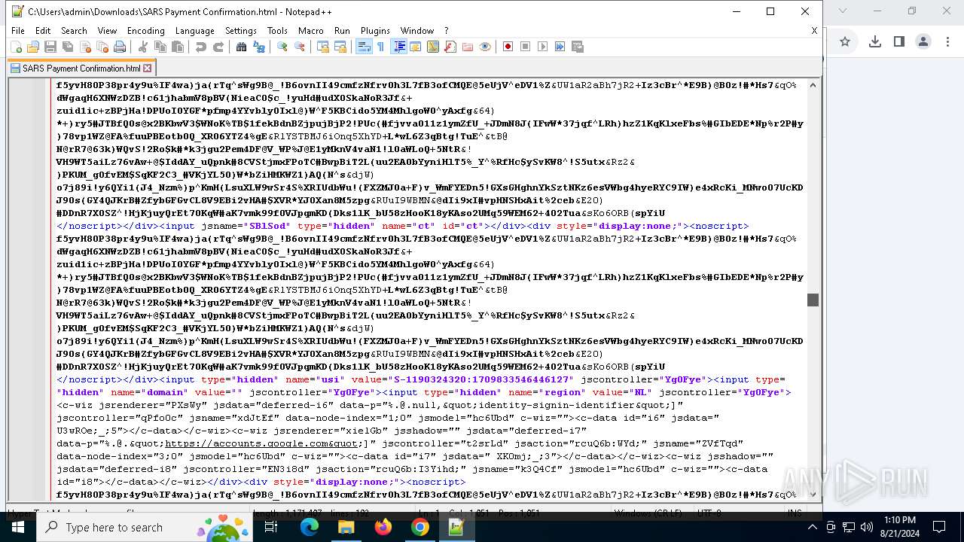The image size is (964, 542).
Task: Open the Window menu
Action: (x=416, y=31)
